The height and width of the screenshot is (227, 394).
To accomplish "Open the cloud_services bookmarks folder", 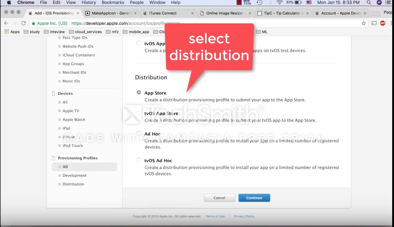I will (x=85, y=32).
